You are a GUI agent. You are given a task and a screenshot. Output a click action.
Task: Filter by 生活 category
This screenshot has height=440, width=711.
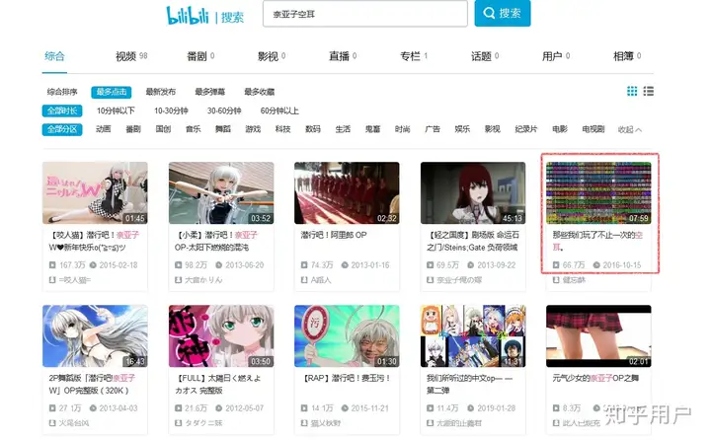click(343, 129)
